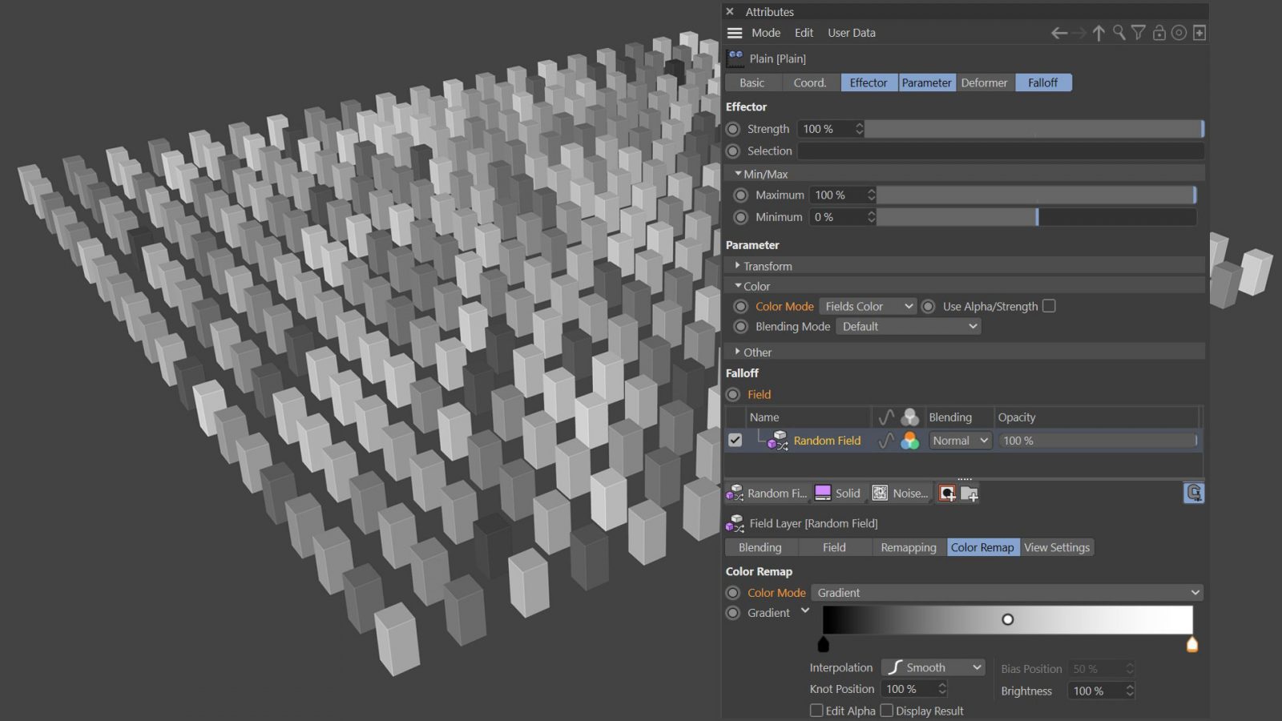Image resolution: width=1282 pixels, height=721 pixels.
Task: Collapse the Min/Max section
Action: point(738,173)
